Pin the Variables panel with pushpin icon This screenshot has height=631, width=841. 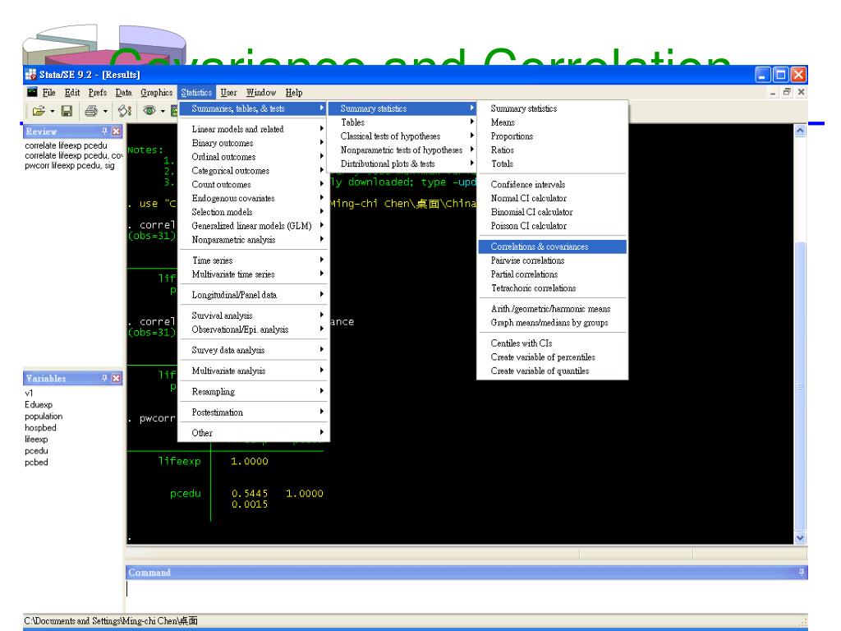click(104, 378)
